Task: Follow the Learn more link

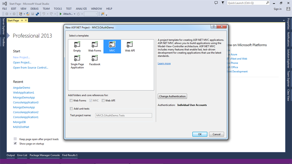Action: tap(164, 63)
